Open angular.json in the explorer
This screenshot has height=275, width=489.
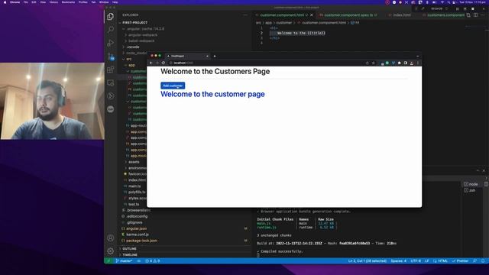(x=136, y=228)
